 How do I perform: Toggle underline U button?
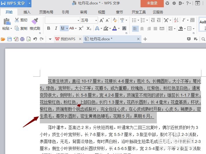[63, 28]
